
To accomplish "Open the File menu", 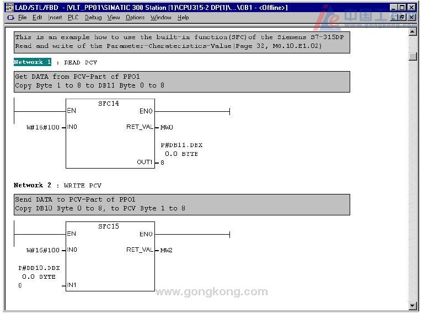I will point(22,18).
